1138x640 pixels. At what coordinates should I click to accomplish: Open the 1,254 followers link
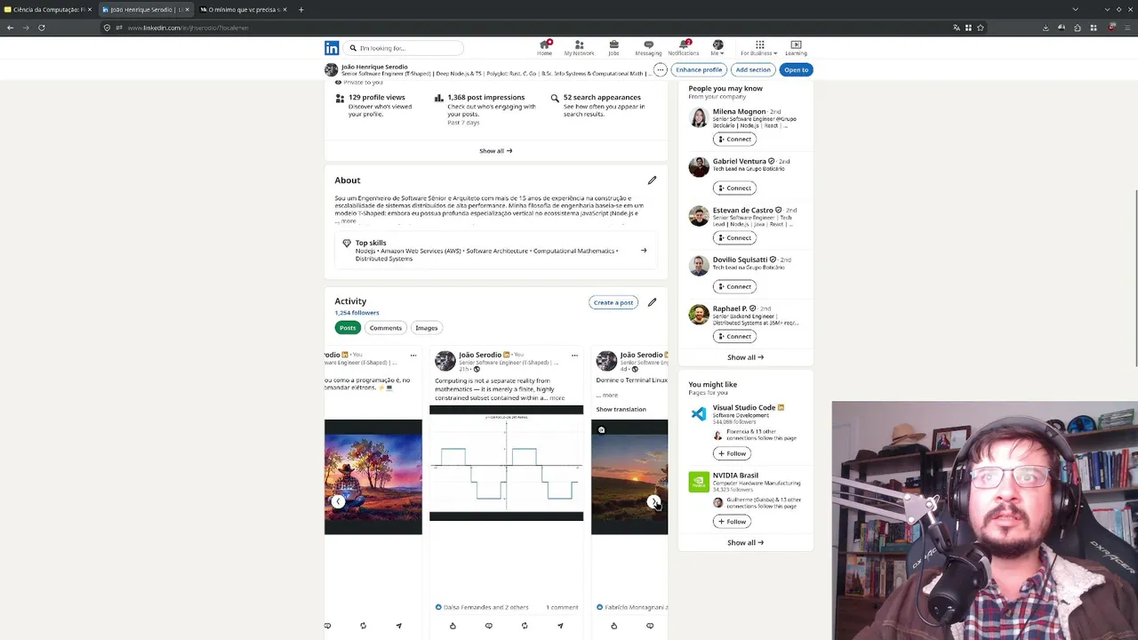[x=357, y=313]
